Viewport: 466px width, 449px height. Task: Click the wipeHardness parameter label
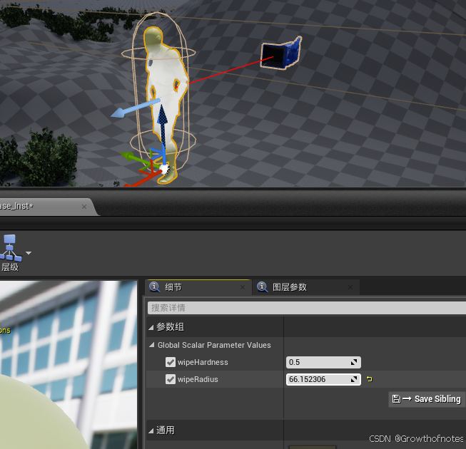click(203, 362)
